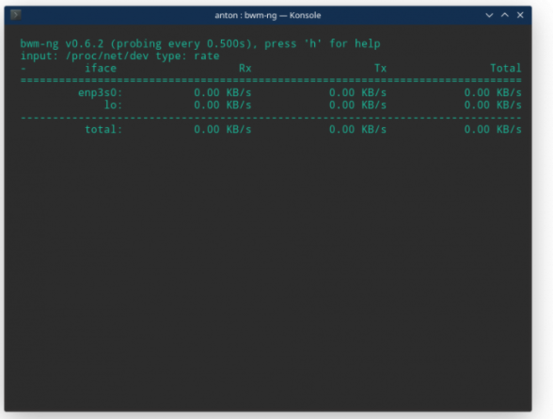Viewport: 553px width, 419px height.
Task: Click the 'Total' column header
Action: tap(506, 68)
